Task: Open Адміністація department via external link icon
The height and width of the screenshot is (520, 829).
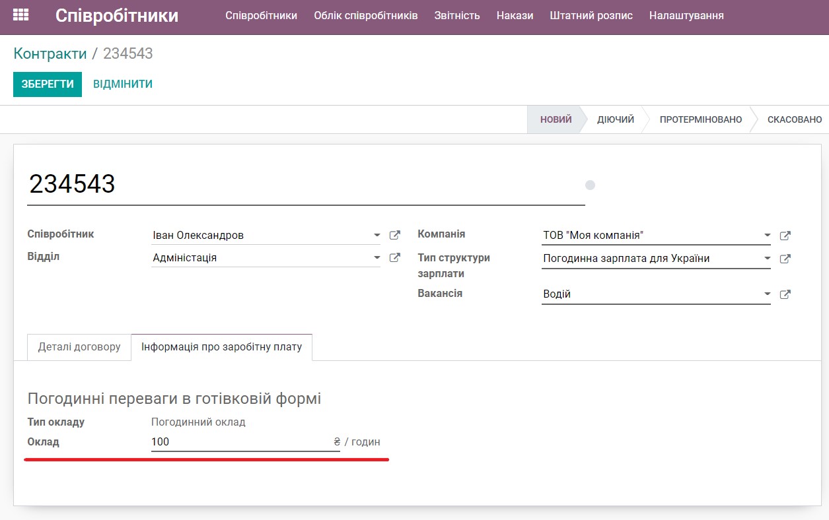Action: pyautogui.click(x=394, y=257)
